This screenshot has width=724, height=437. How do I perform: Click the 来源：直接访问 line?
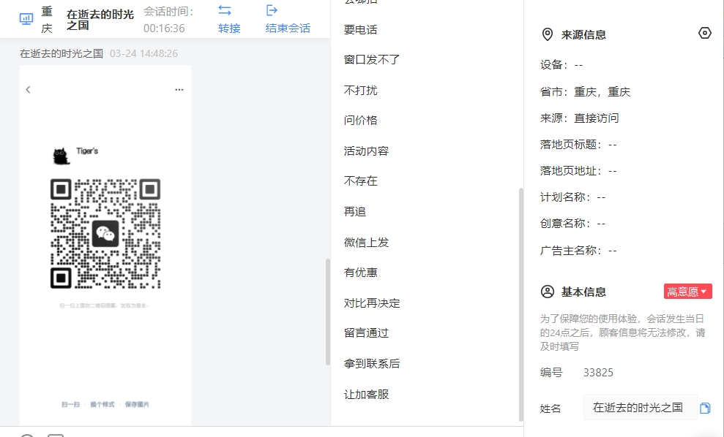[x=580, y=118]
